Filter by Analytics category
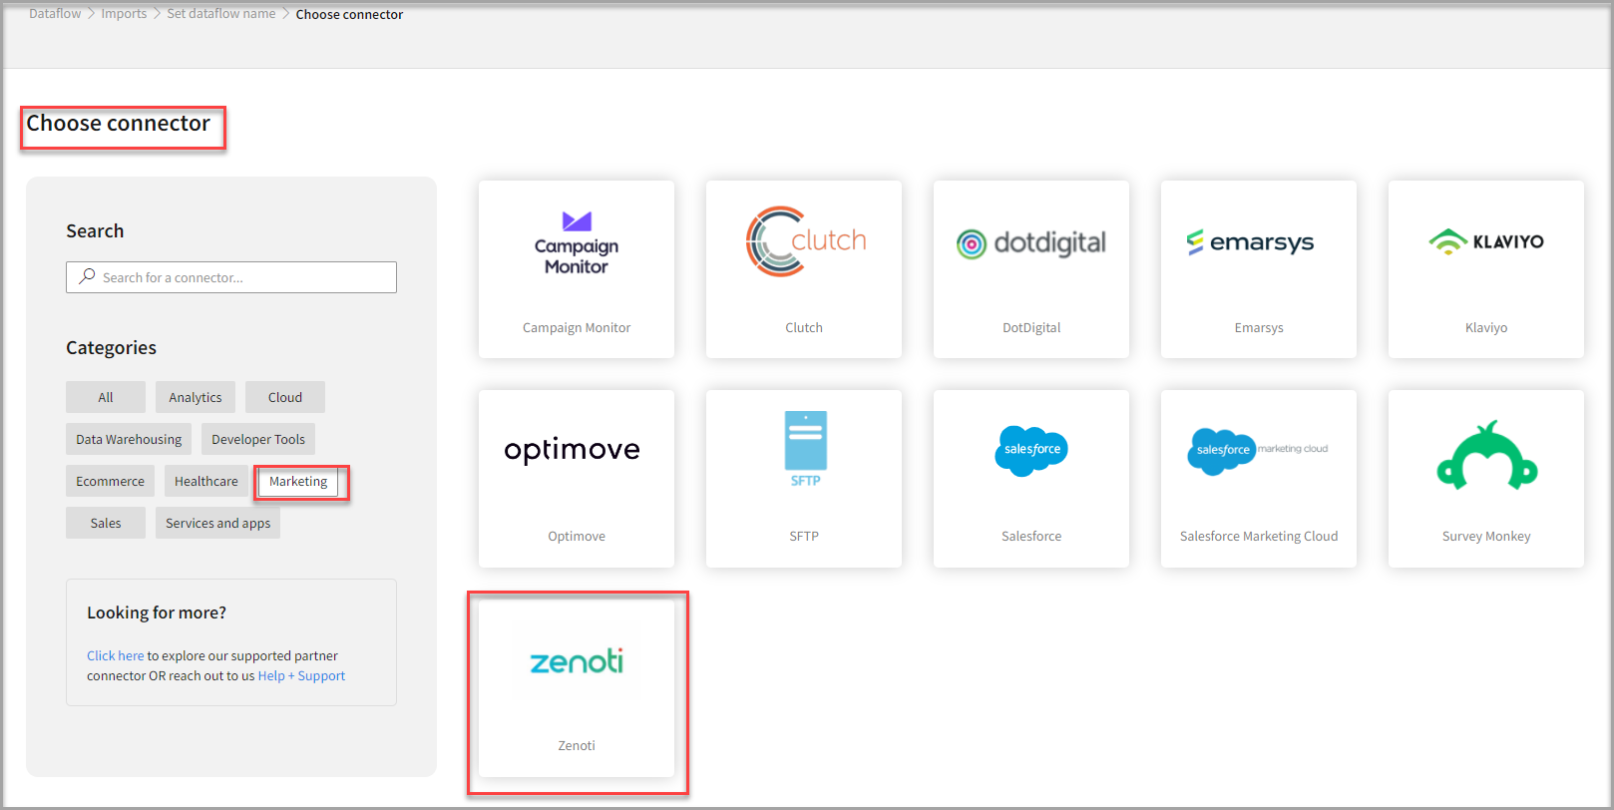Image resolution: width=1614 pixels, height=810 pixels. (196, 397)
